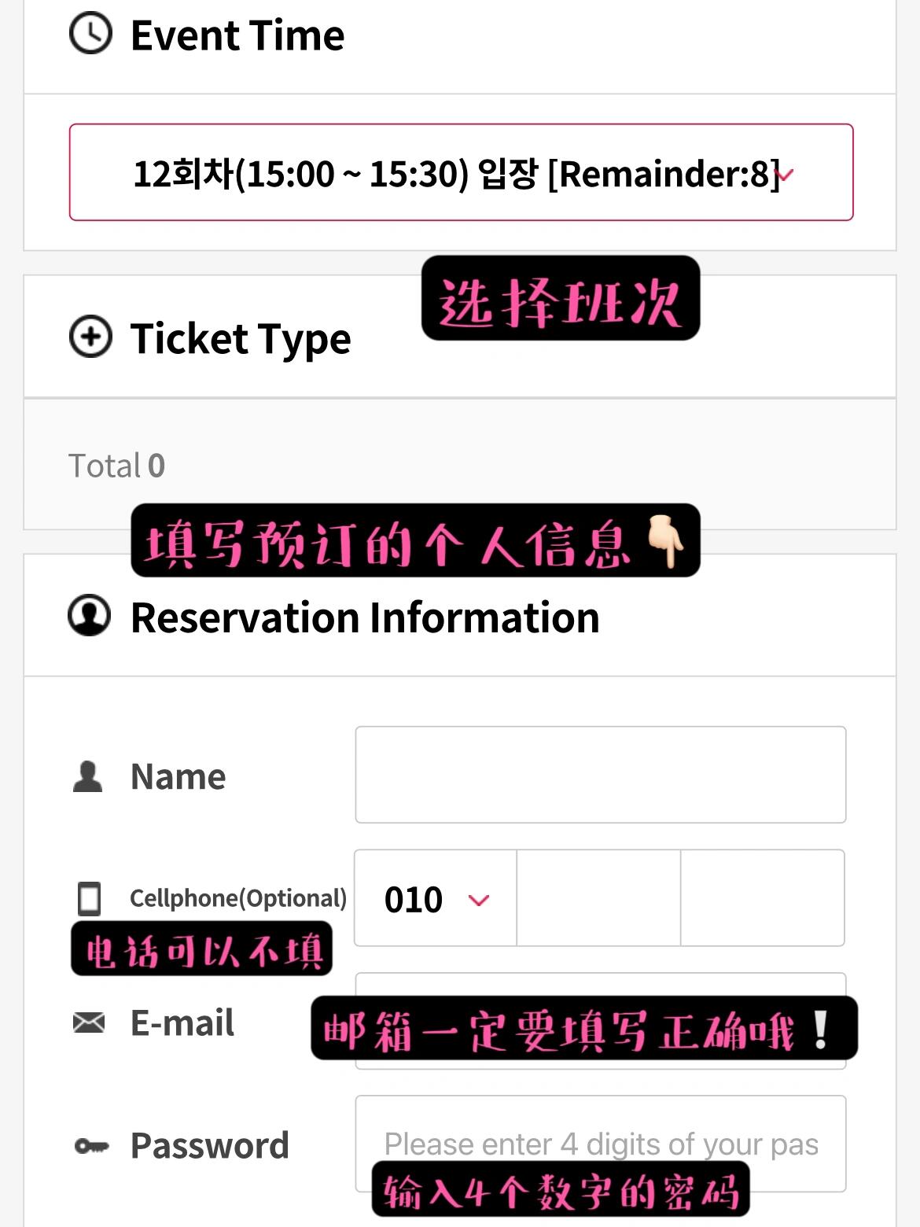Click the middle cellphone number field
920x1227 pixels.
[598, 898]
